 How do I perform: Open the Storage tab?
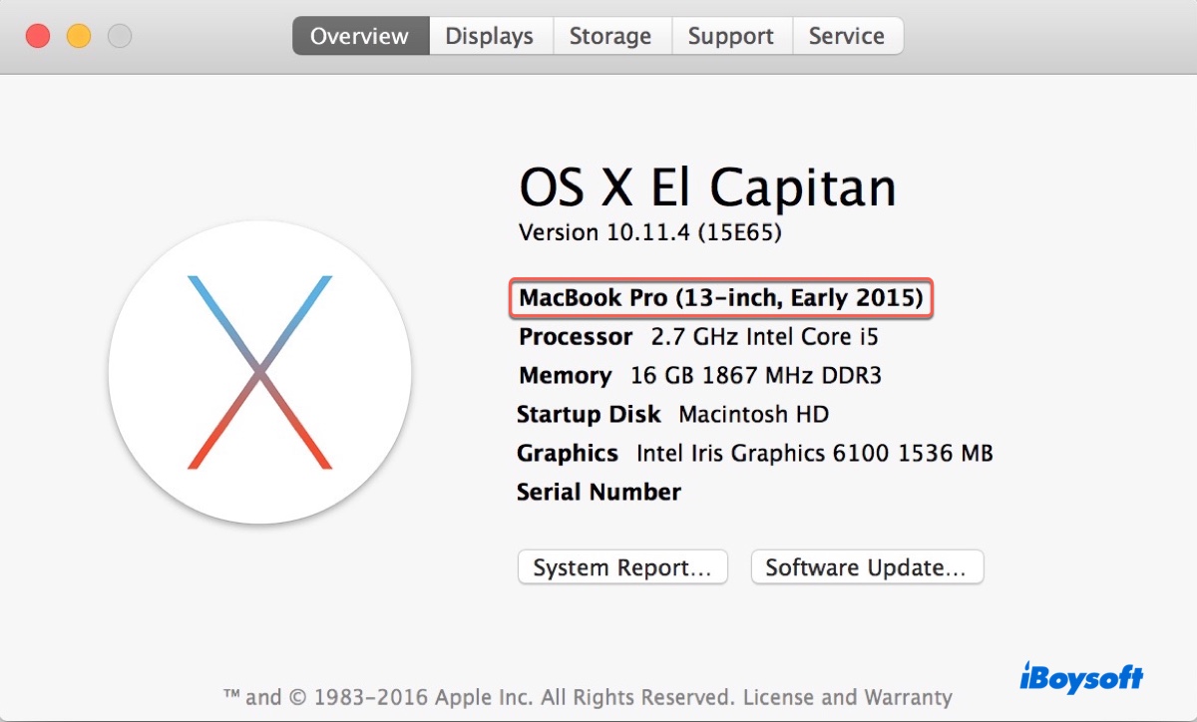610,36
